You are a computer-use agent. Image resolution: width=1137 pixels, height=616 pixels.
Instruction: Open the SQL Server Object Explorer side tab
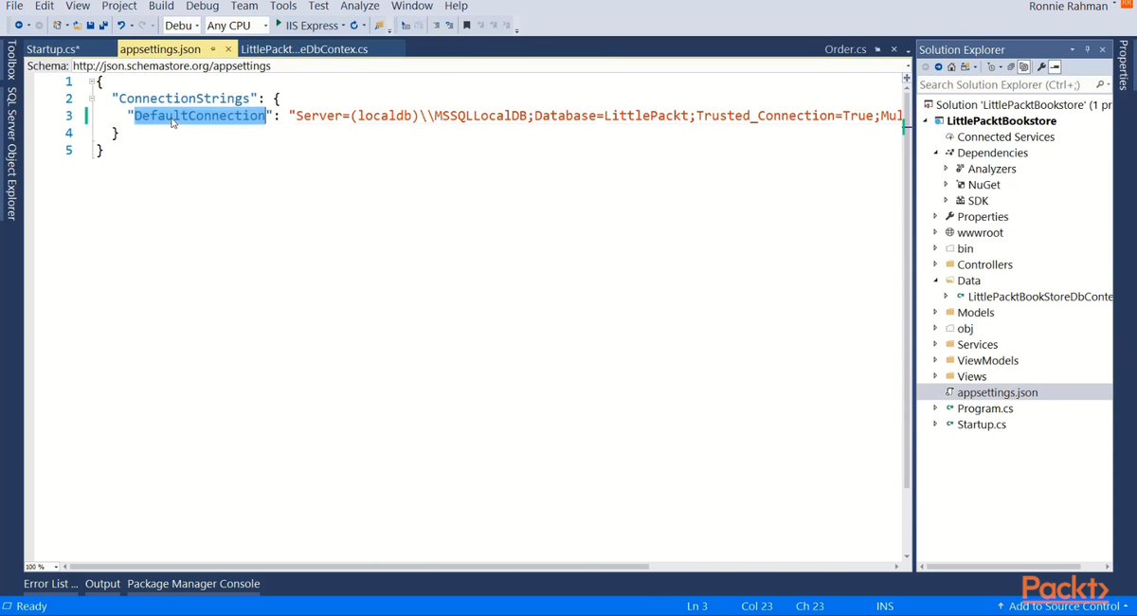[11, 154]
